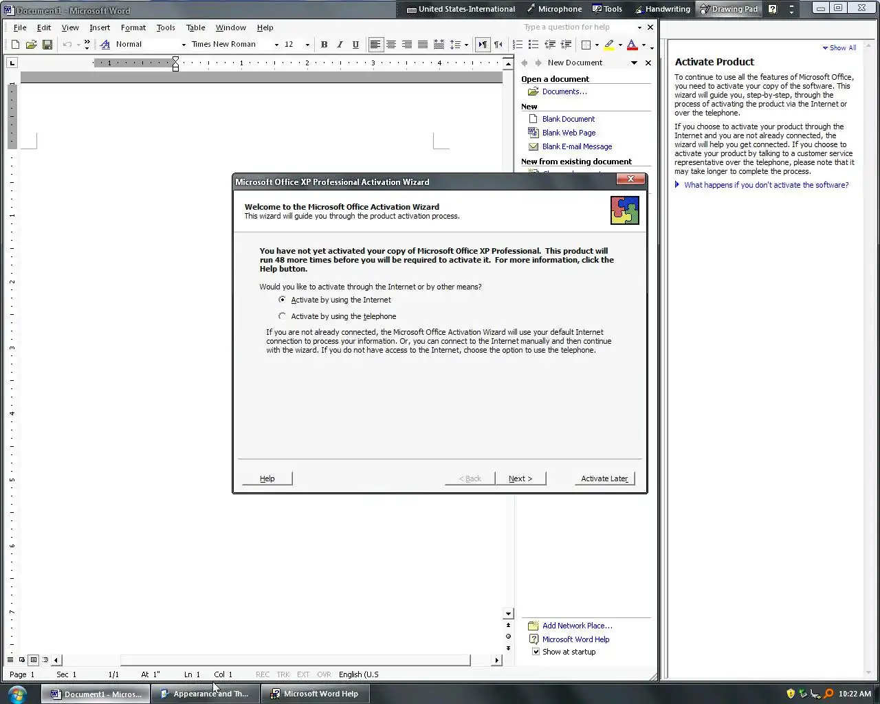Switch to Outline View icon
880x704 pixels.
pos(45,660)
